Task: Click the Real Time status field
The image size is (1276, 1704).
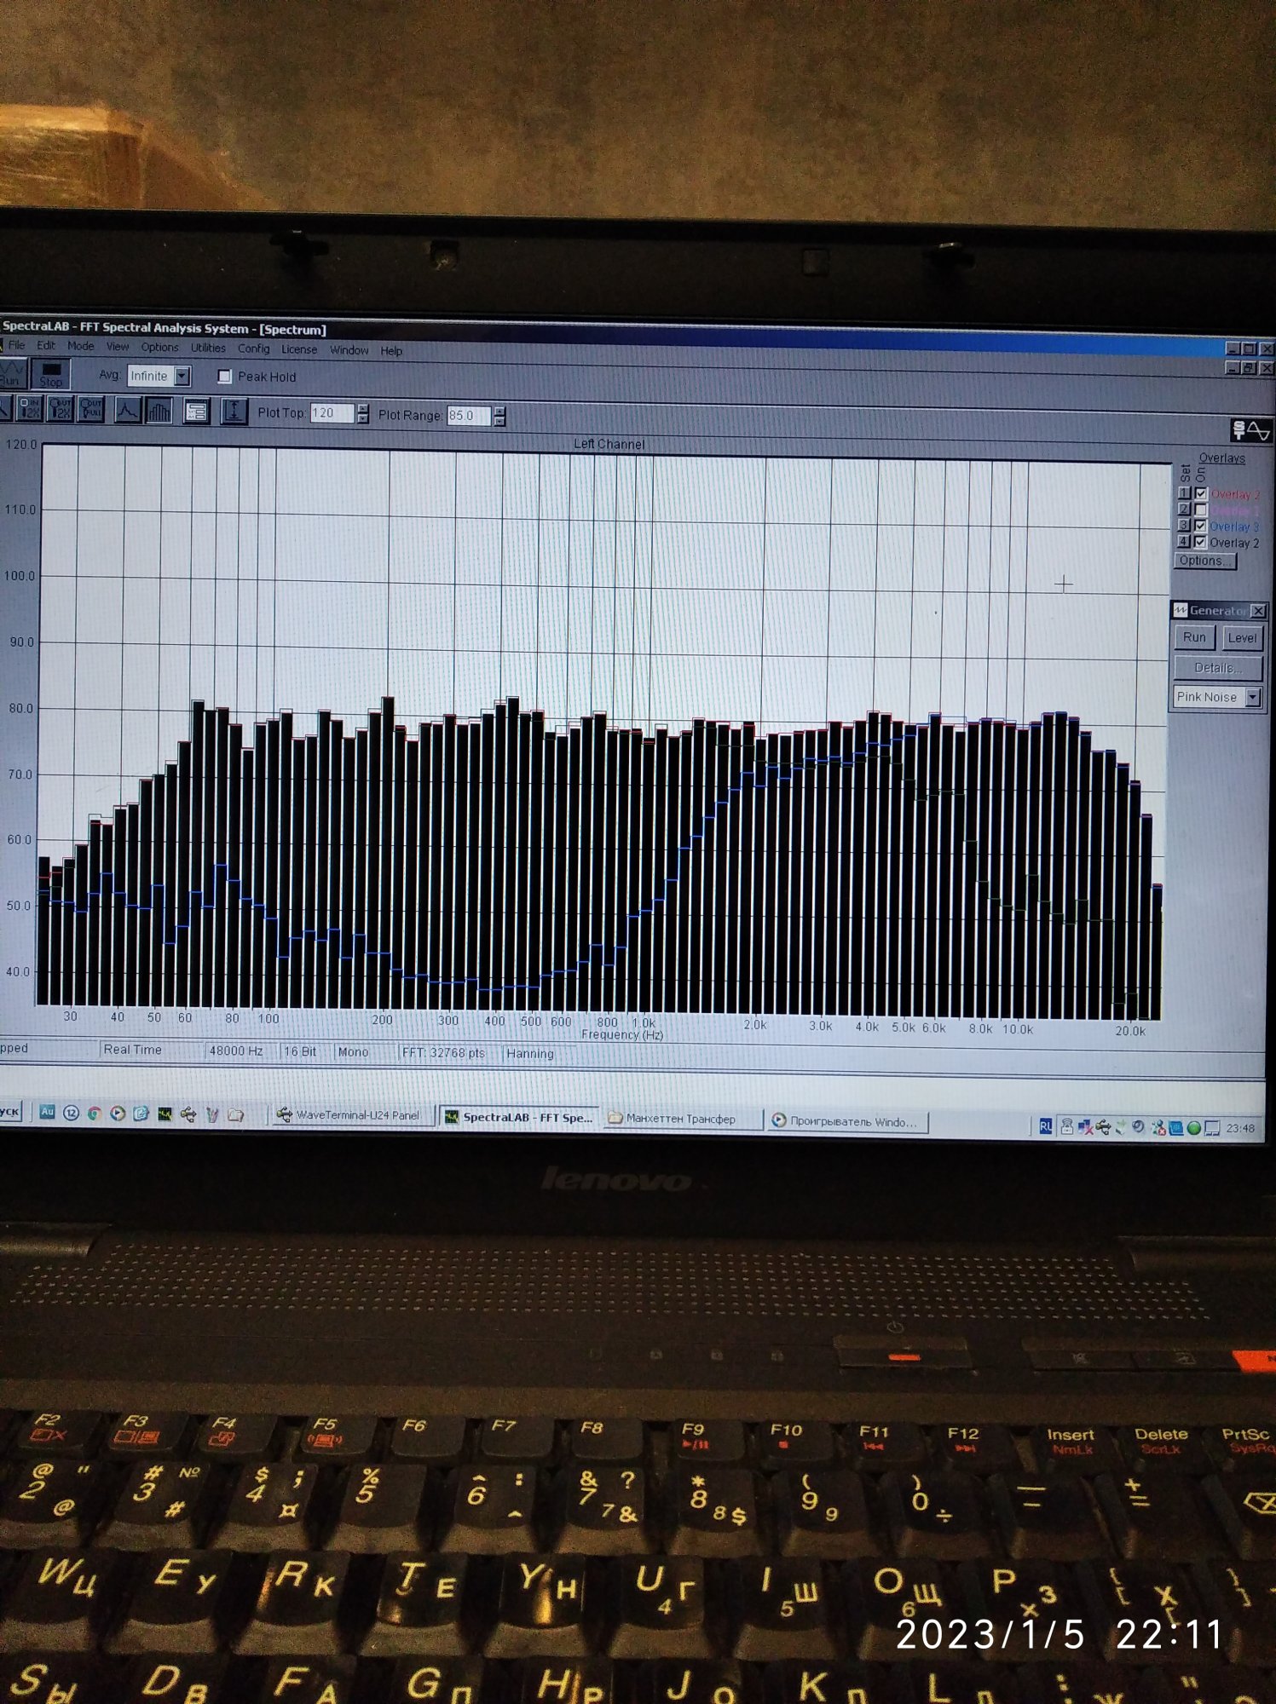Action: [150, 1050]
